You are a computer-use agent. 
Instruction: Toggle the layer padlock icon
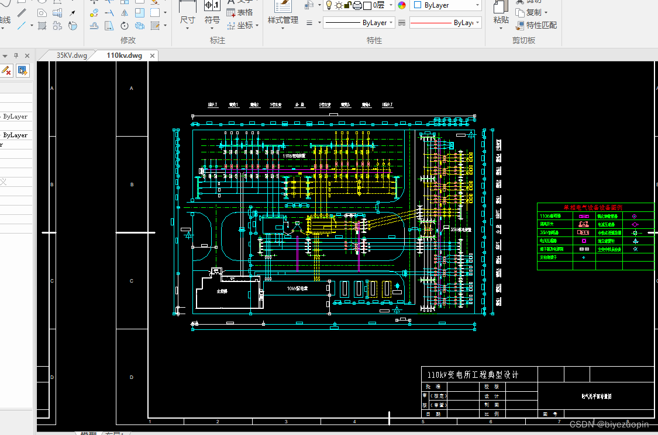pyautogui.click(x=347, y=5)
